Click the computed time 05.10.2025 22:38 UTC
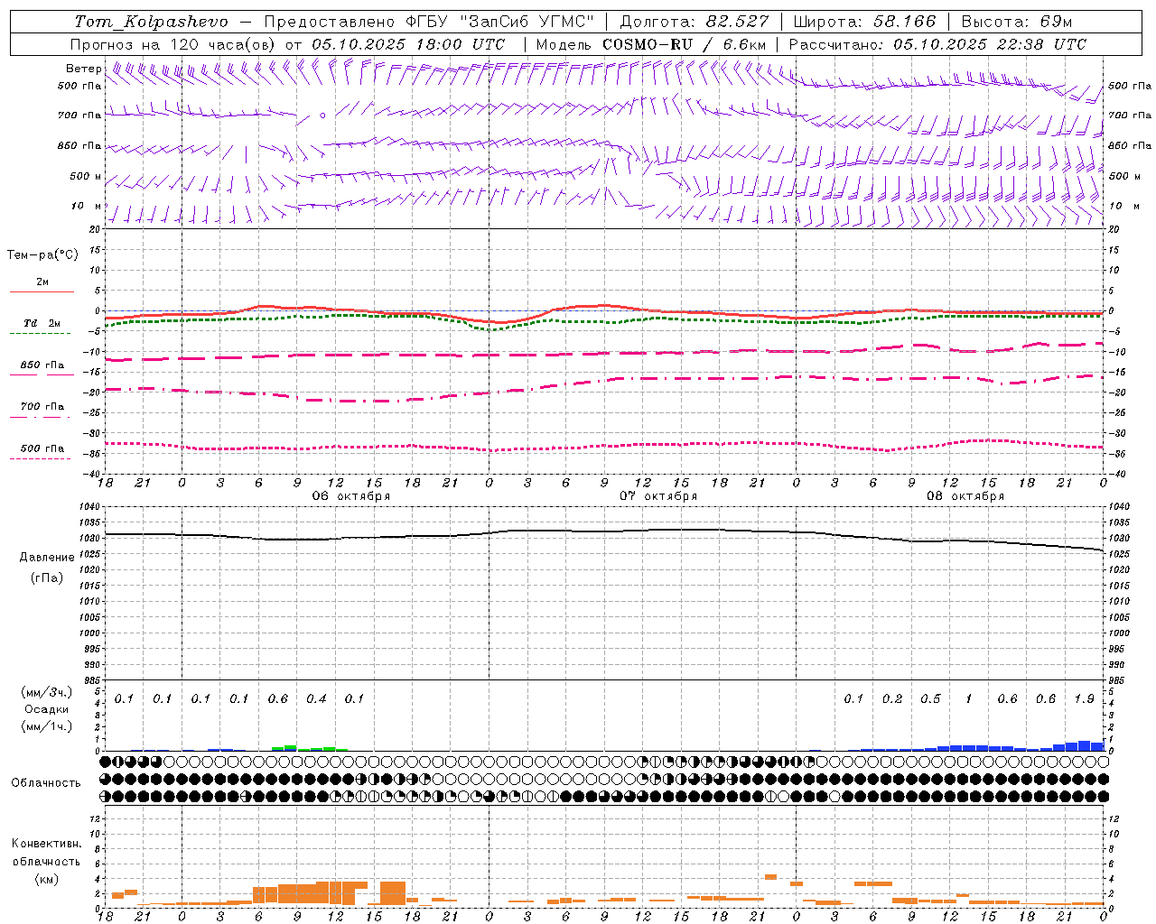 point(990,43)
